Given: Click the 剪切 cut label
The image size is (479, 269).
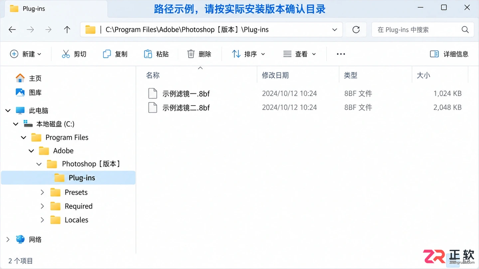Looking at the screenshot, I should tap(80, 54).
